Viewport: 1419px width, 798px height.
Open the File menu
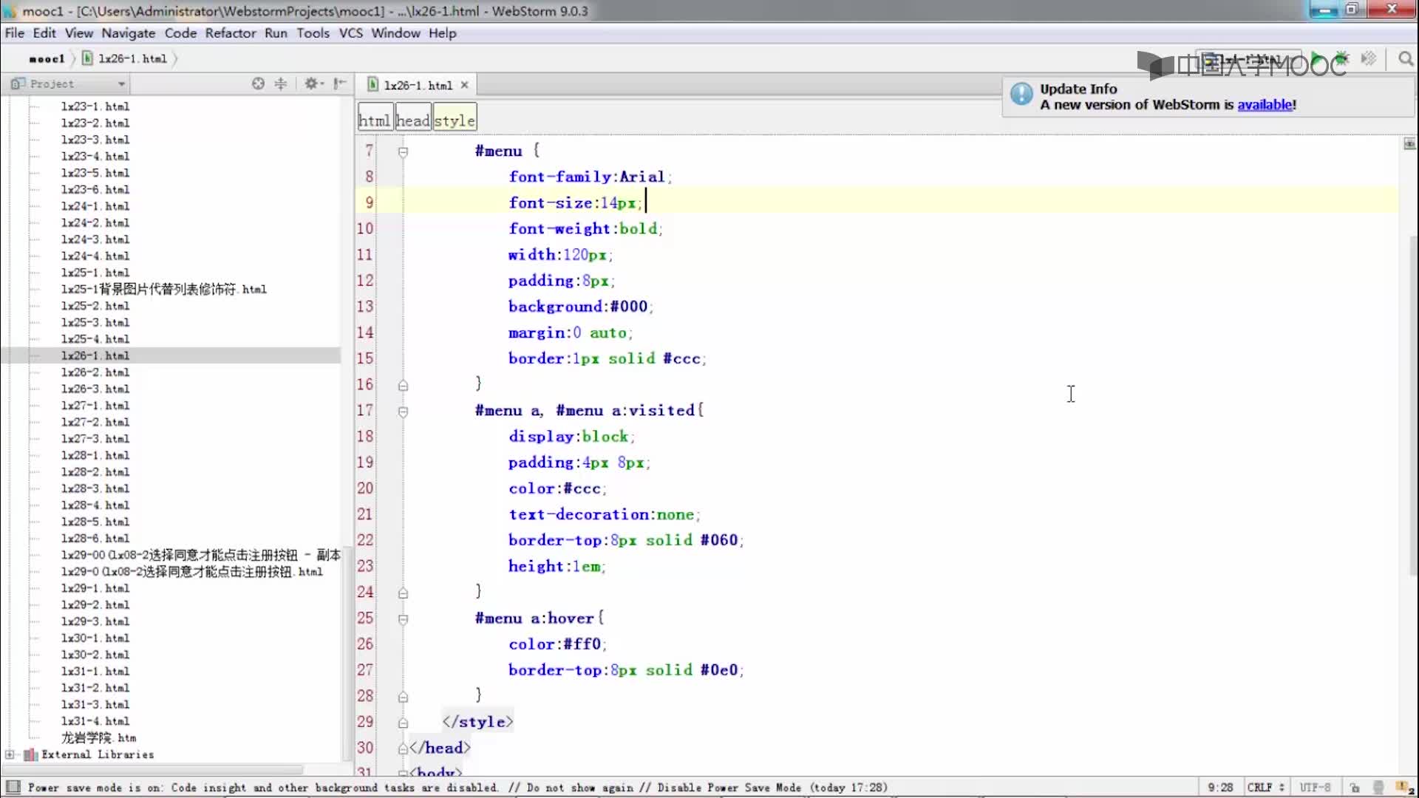pos(14,33)
